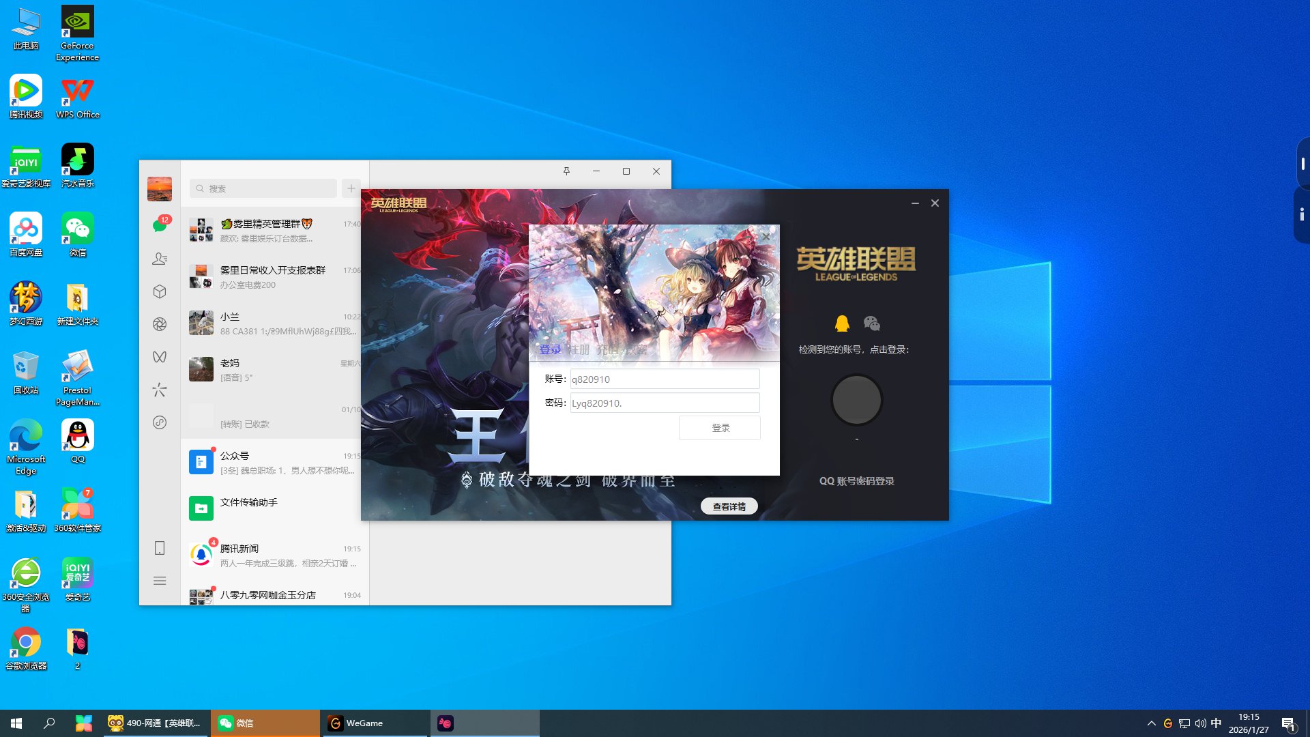Select WeChat login icon in League launcher
This screenshot has height=737, width=1310.
[x=871, y=323]
